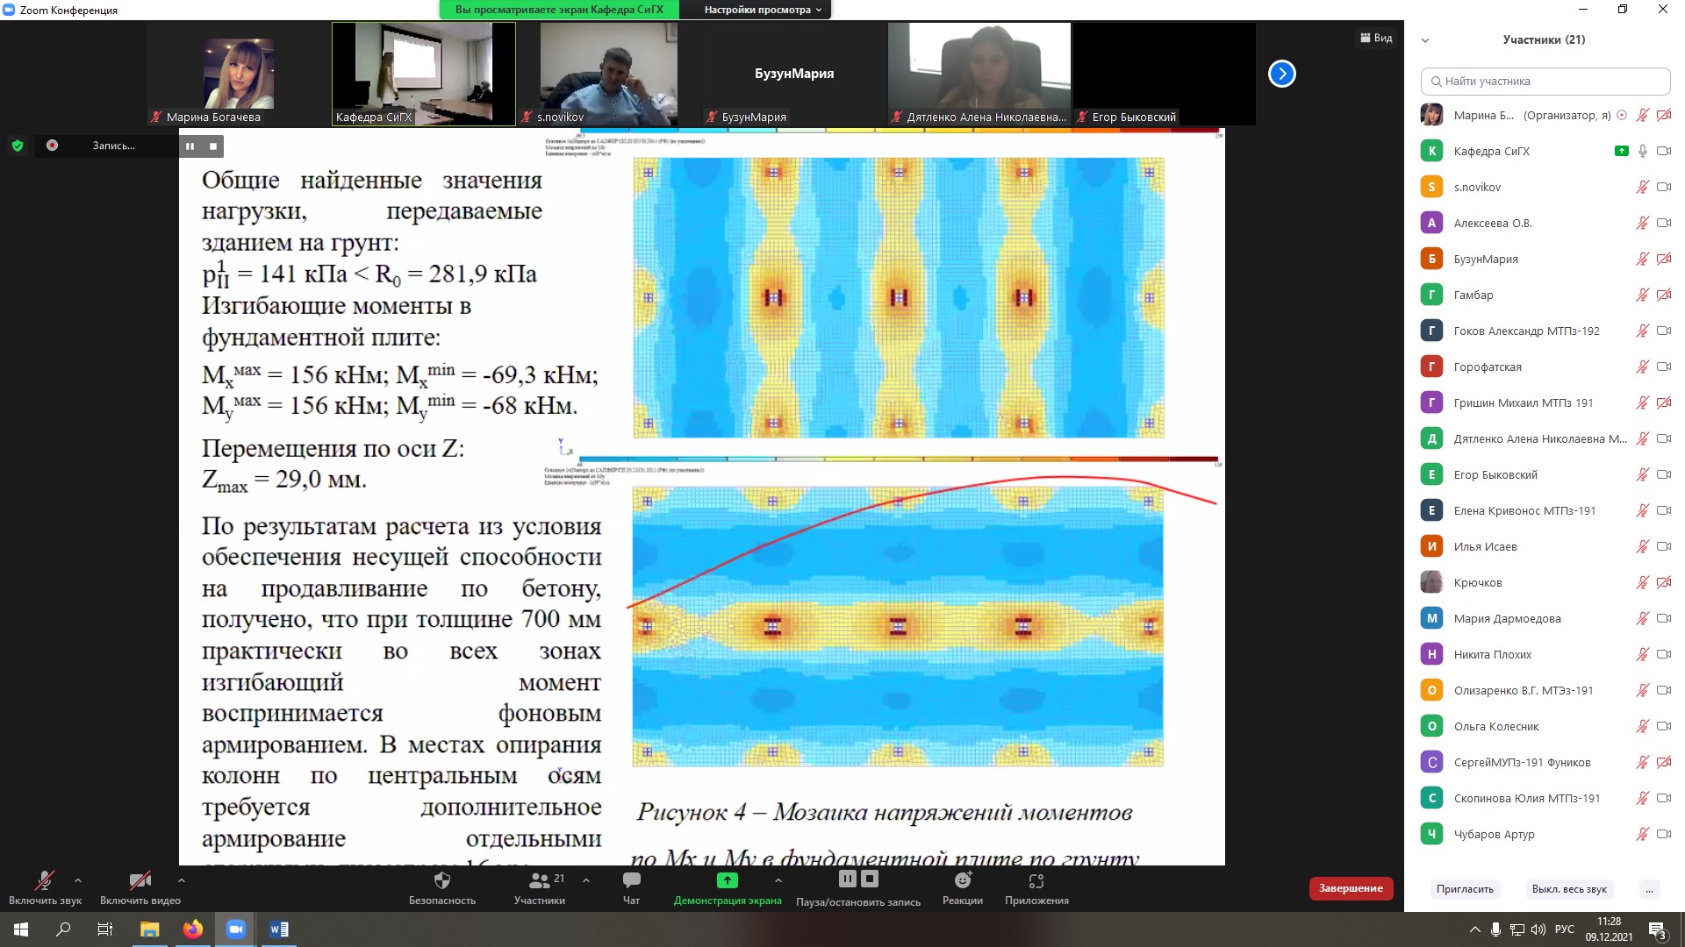This screenshot has height=947, width=1685.
Task: Show next video thumbnails with blue arrow
Action: [1281, 74]
